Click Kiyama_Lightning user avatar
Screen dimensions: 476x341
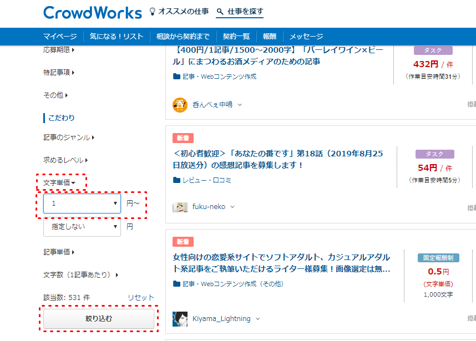click(180, 319)
